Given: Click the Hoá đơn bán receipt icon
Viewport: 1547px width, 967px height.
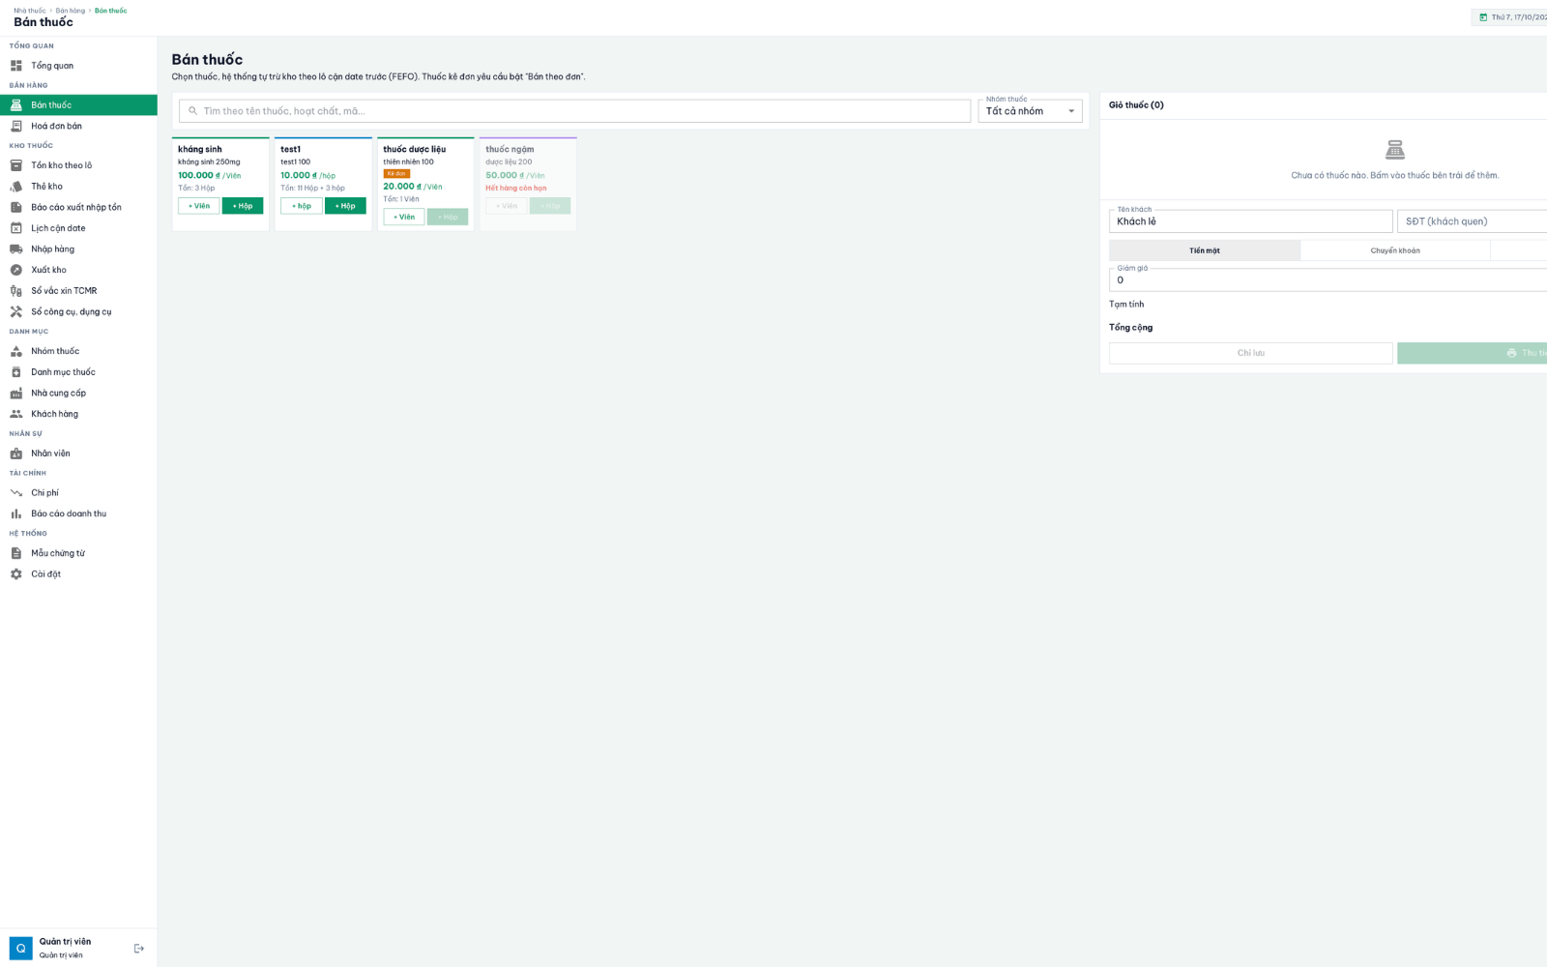Looking at the screenshot, I should point(16,126).
